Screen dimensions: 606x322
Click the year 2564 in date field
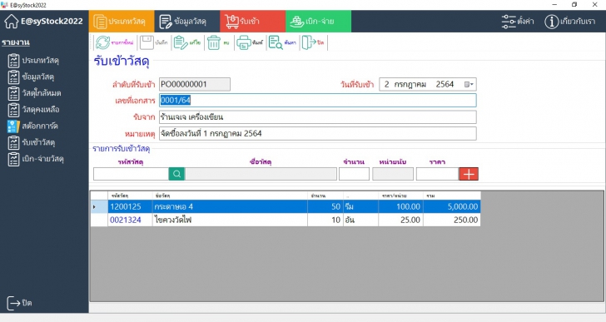(445, 84)
